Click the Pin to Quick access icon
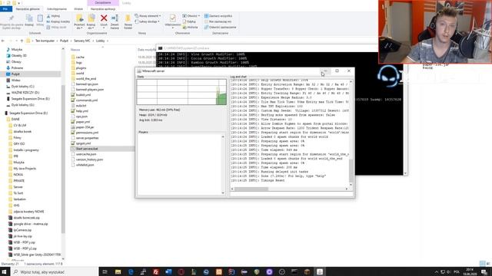Viewport: 492px width, 276px height. (12, 18)
